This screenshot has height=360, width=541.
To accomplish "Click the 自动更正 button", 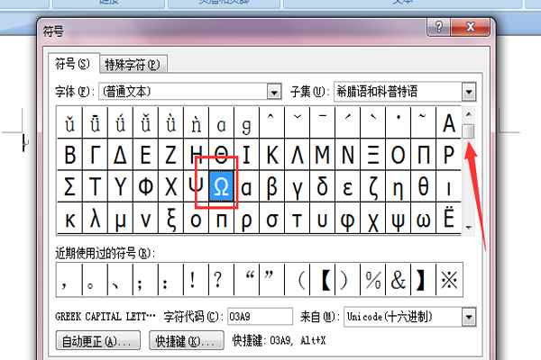I will click(97, 342).
